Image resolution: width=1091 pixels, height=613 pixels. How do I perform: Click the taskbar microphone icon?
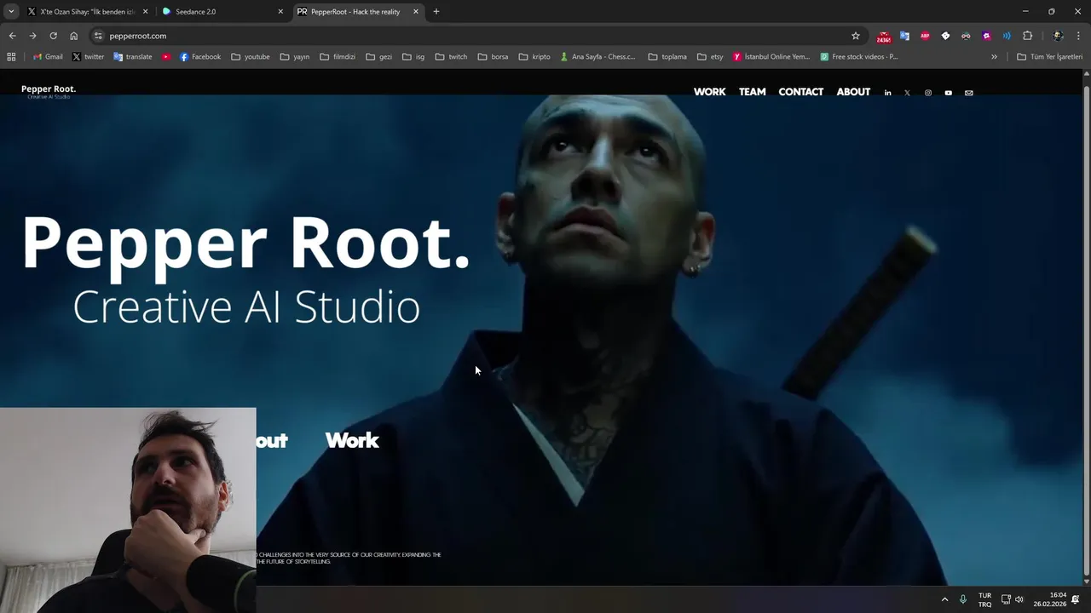coord(963,599)
